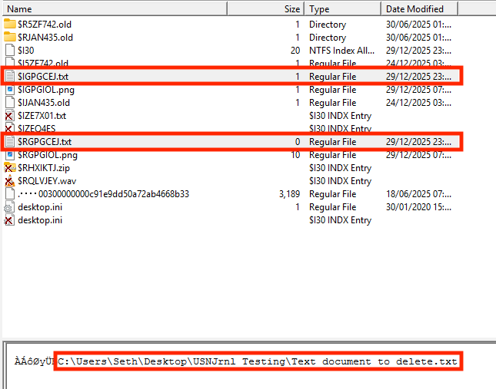This screenshot has height=389, width=496.
Task: Select deleted $RQLVJEY.wav audio icon
Action: [9, 181]
